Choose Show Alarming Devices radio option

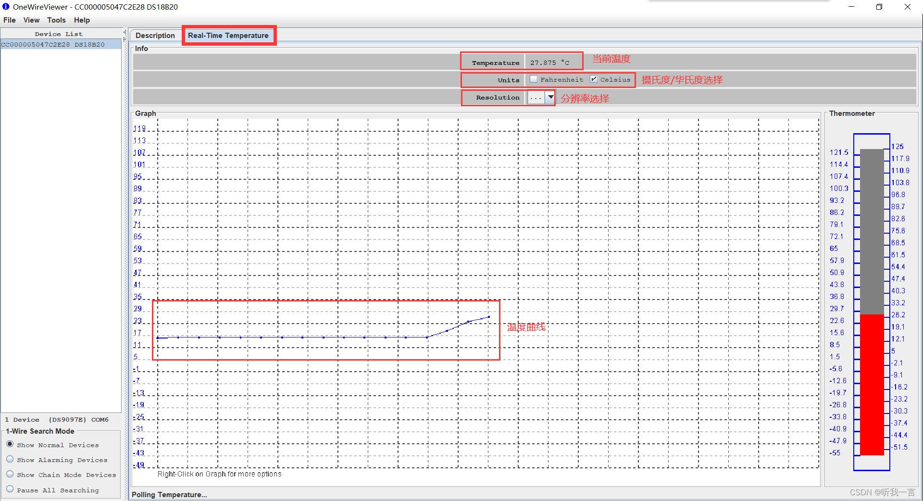[x=10, y=459]
